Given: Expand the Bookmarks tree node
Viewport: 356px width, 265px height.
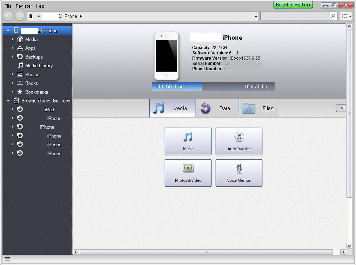Looking at the screenshot, I should [x=13, y=92].
